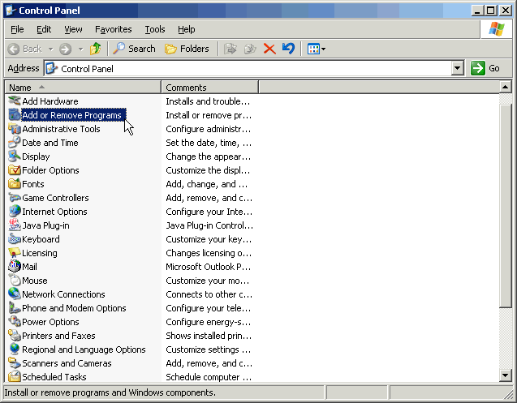Open the Back button history dropdown arrow
Viewport: 517px width, 403px height.
[x=50, y=49]
